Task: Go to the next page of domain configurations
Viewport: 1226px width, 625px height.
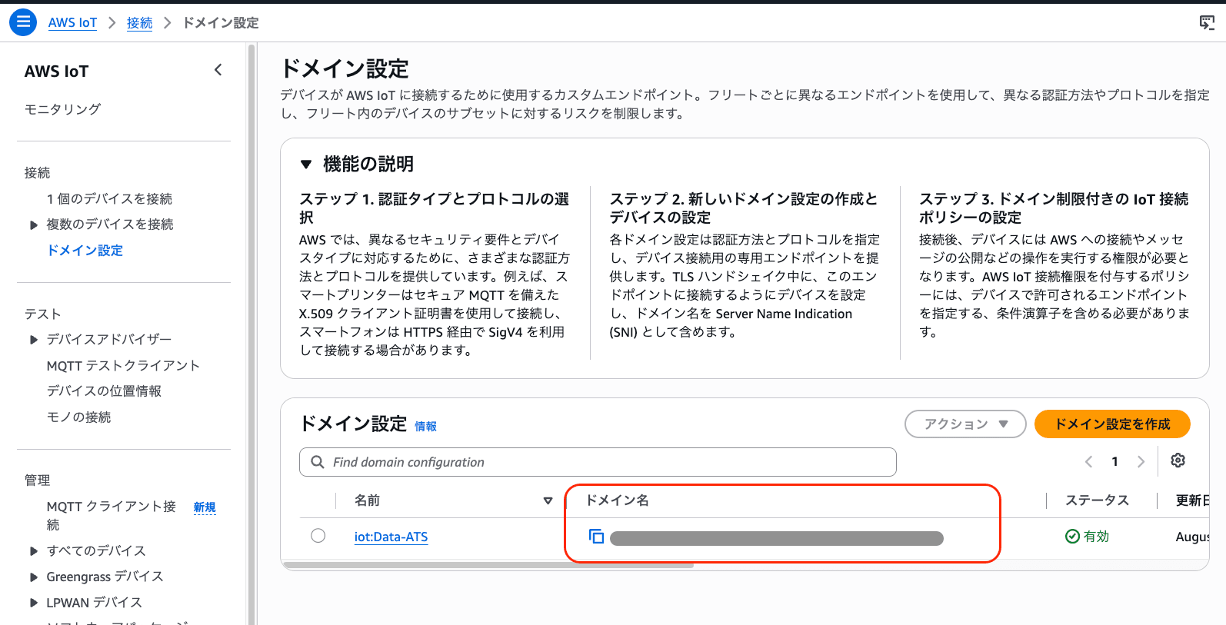Action: 1141,461
